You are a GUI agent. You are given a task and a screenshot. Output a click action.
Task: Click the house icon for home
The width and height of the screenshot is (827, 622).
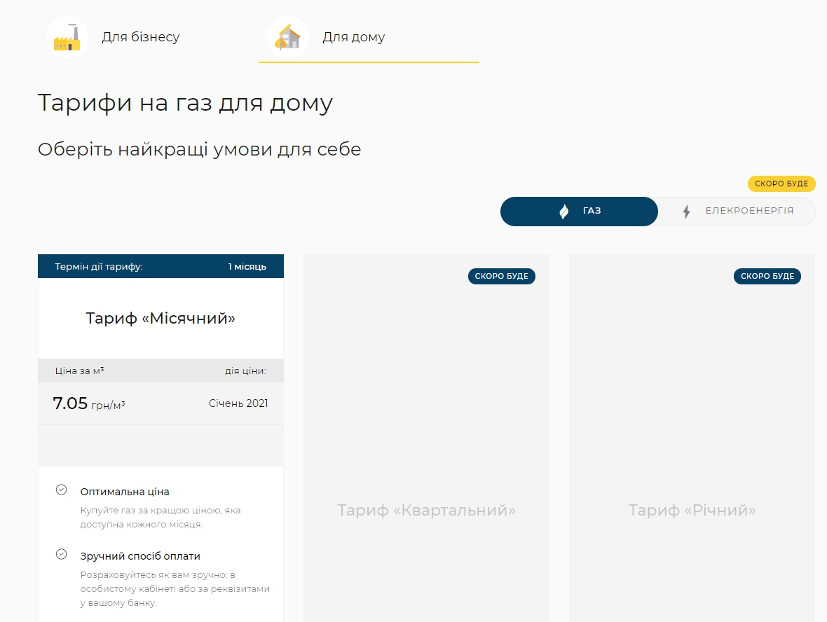287,37
